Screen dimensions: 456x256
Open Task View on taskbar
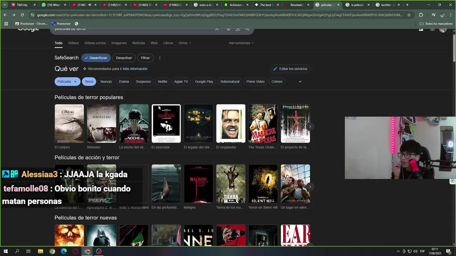(28, 251)
